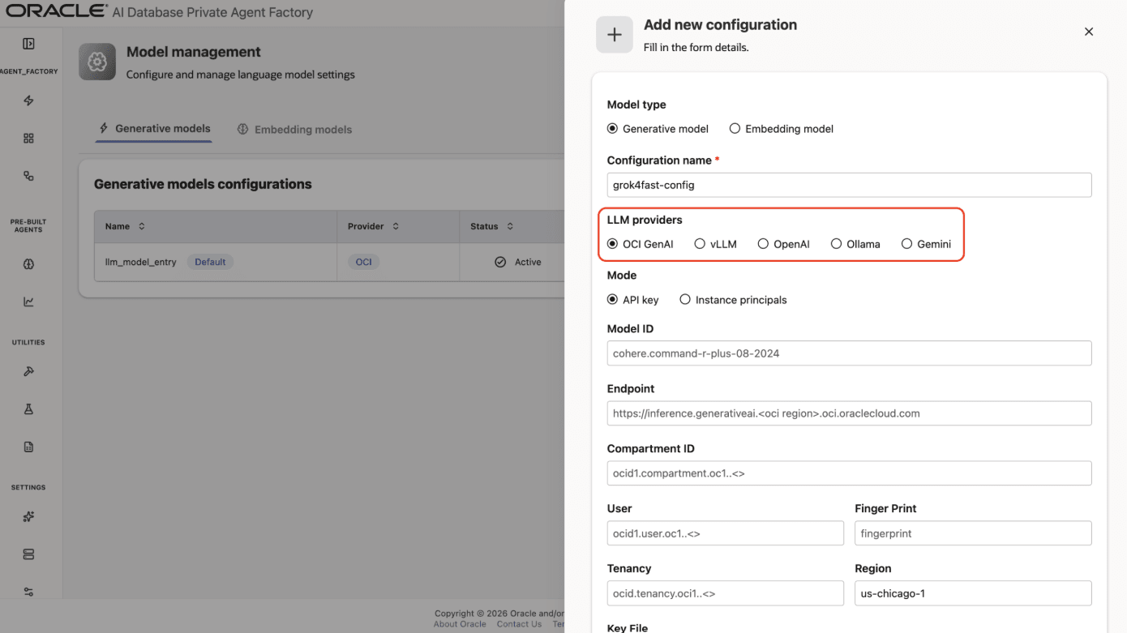Follow the Contact Us footer link
Image resolution: width=1127 pixels, height=633 pixels.
519,624
